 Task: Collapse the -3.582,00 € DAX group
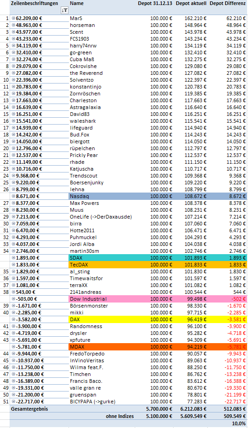(13, 319)
